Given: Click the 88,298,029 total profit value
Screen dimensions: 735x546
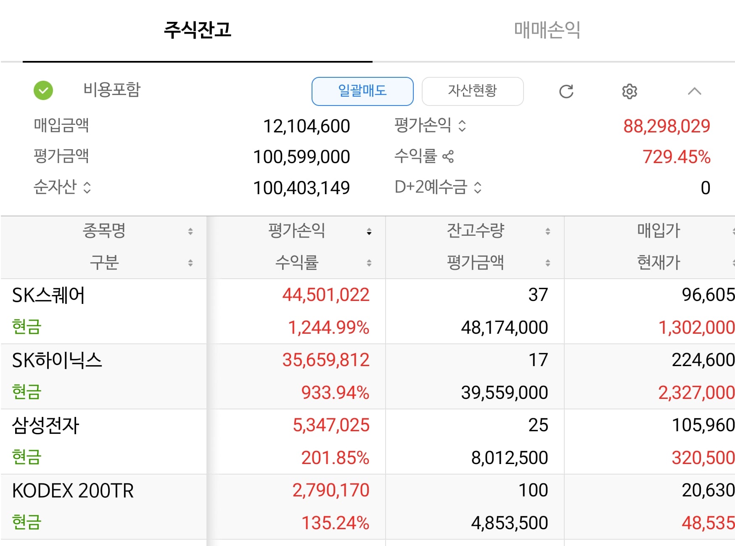Looking at the screenshot, I should point(666,126).
